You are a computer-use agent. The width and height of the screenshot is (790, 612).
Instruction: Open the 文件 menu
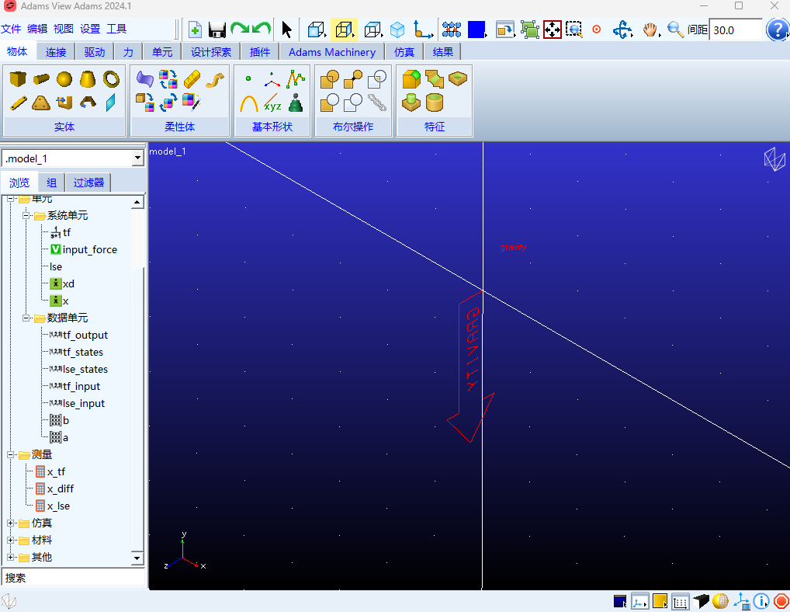pyautogui.click(x=11, y=29)
